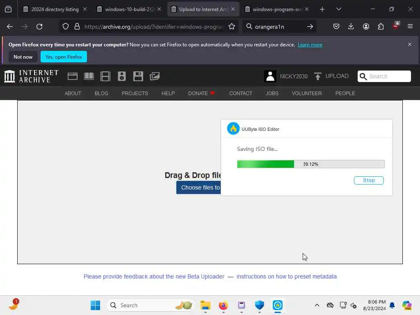Open a new browser tab
Viewport: 420px width, 315px height.
click(x=322, y=9)
